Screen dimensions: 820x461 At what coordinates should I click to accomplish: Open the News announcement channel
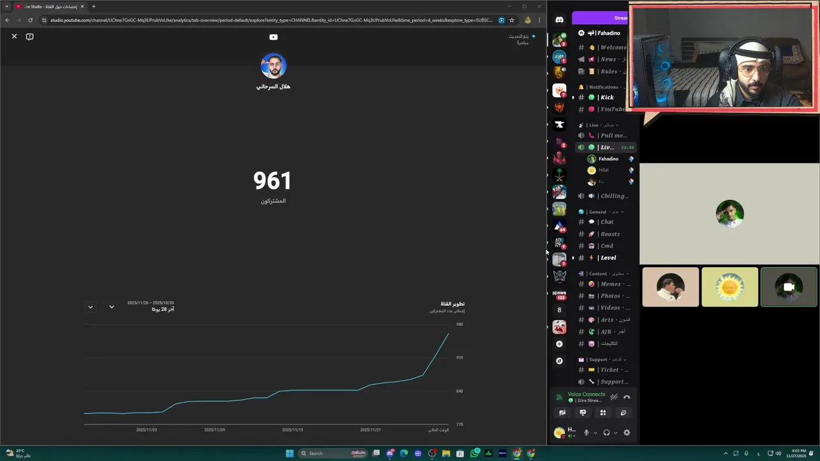click(603, 60)
